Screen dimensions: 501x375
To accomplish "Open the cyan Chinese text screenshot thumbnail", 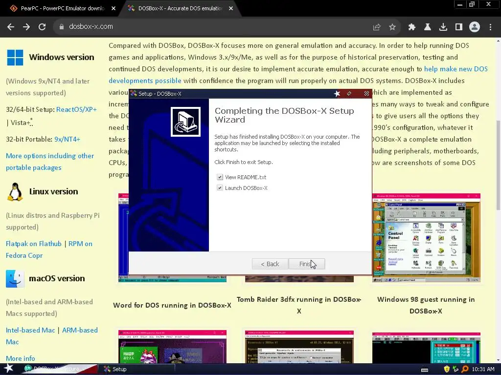I will coord(426,348).
